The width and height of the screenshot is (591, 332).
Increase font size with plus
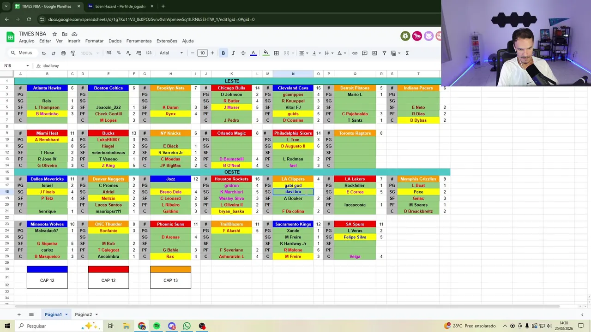[x=212, y=53]
